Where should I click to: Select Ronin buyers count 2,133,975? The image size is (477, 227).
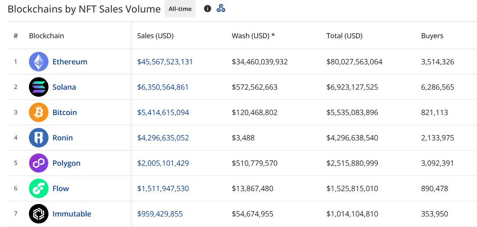438,138
